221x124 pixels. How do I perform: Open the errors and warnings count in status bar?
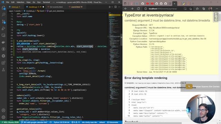point(76,123)
